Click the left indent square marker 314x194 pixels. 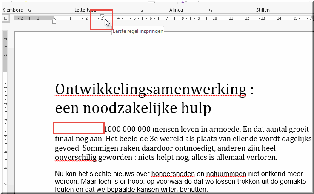[x=54, y=22]
